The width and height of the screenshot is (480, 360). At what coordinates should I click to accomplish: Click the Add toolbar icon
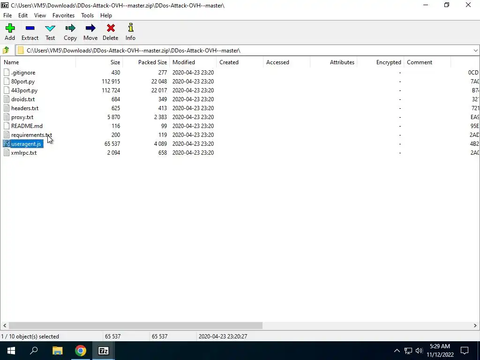[x=10, y=29]
